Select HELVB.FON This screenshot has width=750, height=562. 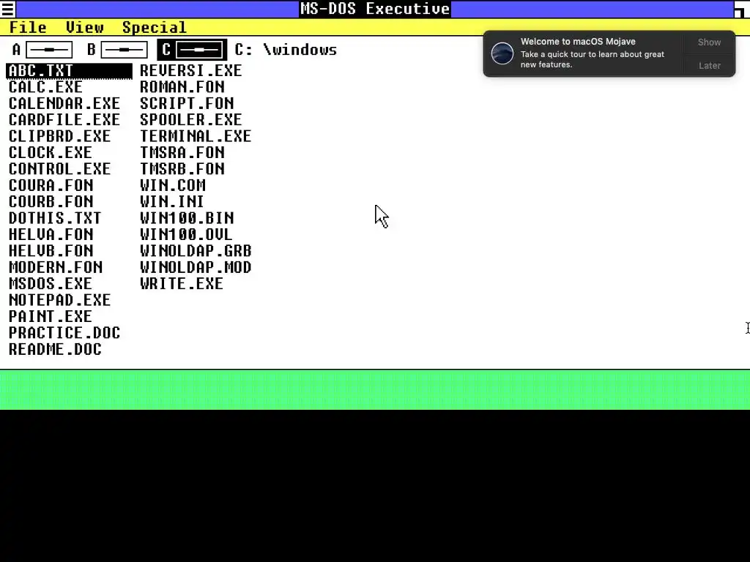pos(51,250)
